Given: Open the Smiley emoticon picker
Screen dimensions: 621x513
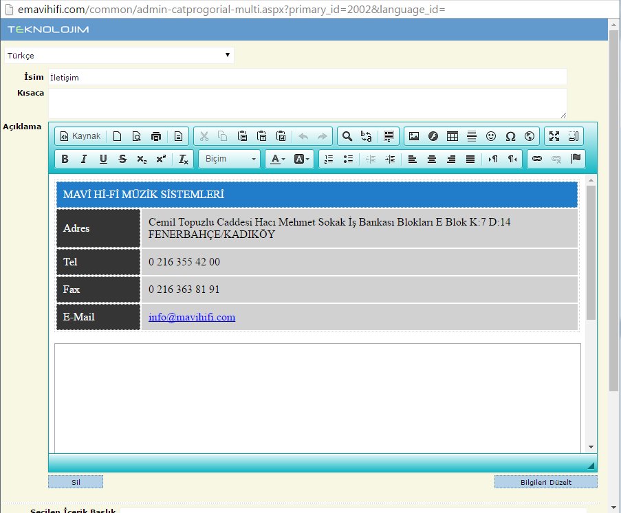Looking at the screenshot, I should pyautogui.click(x=491, y=136).
